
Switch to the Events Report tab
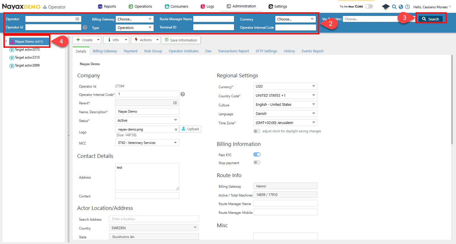coord(313,51)
